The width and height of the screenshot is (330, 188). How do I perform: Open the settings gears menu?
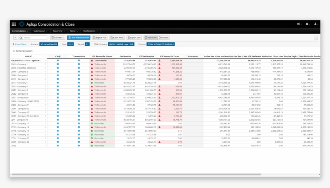pos(299,24)
